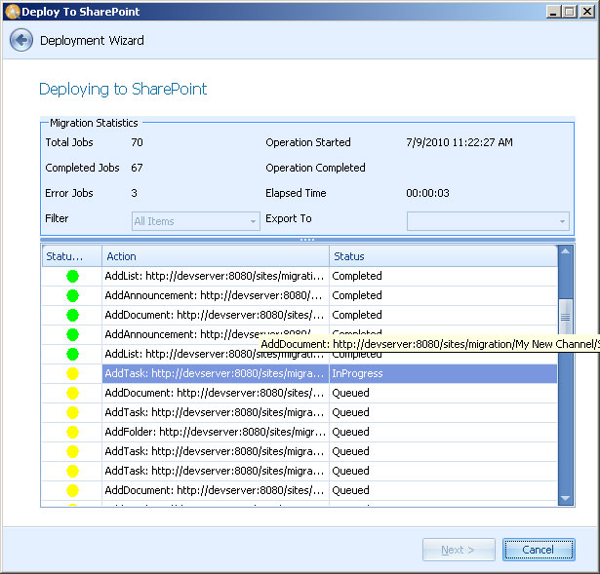The image size is (600, 574).
Task: Click the vertical scrollbar thumb in jobs list
Action: tap(566, 317)
